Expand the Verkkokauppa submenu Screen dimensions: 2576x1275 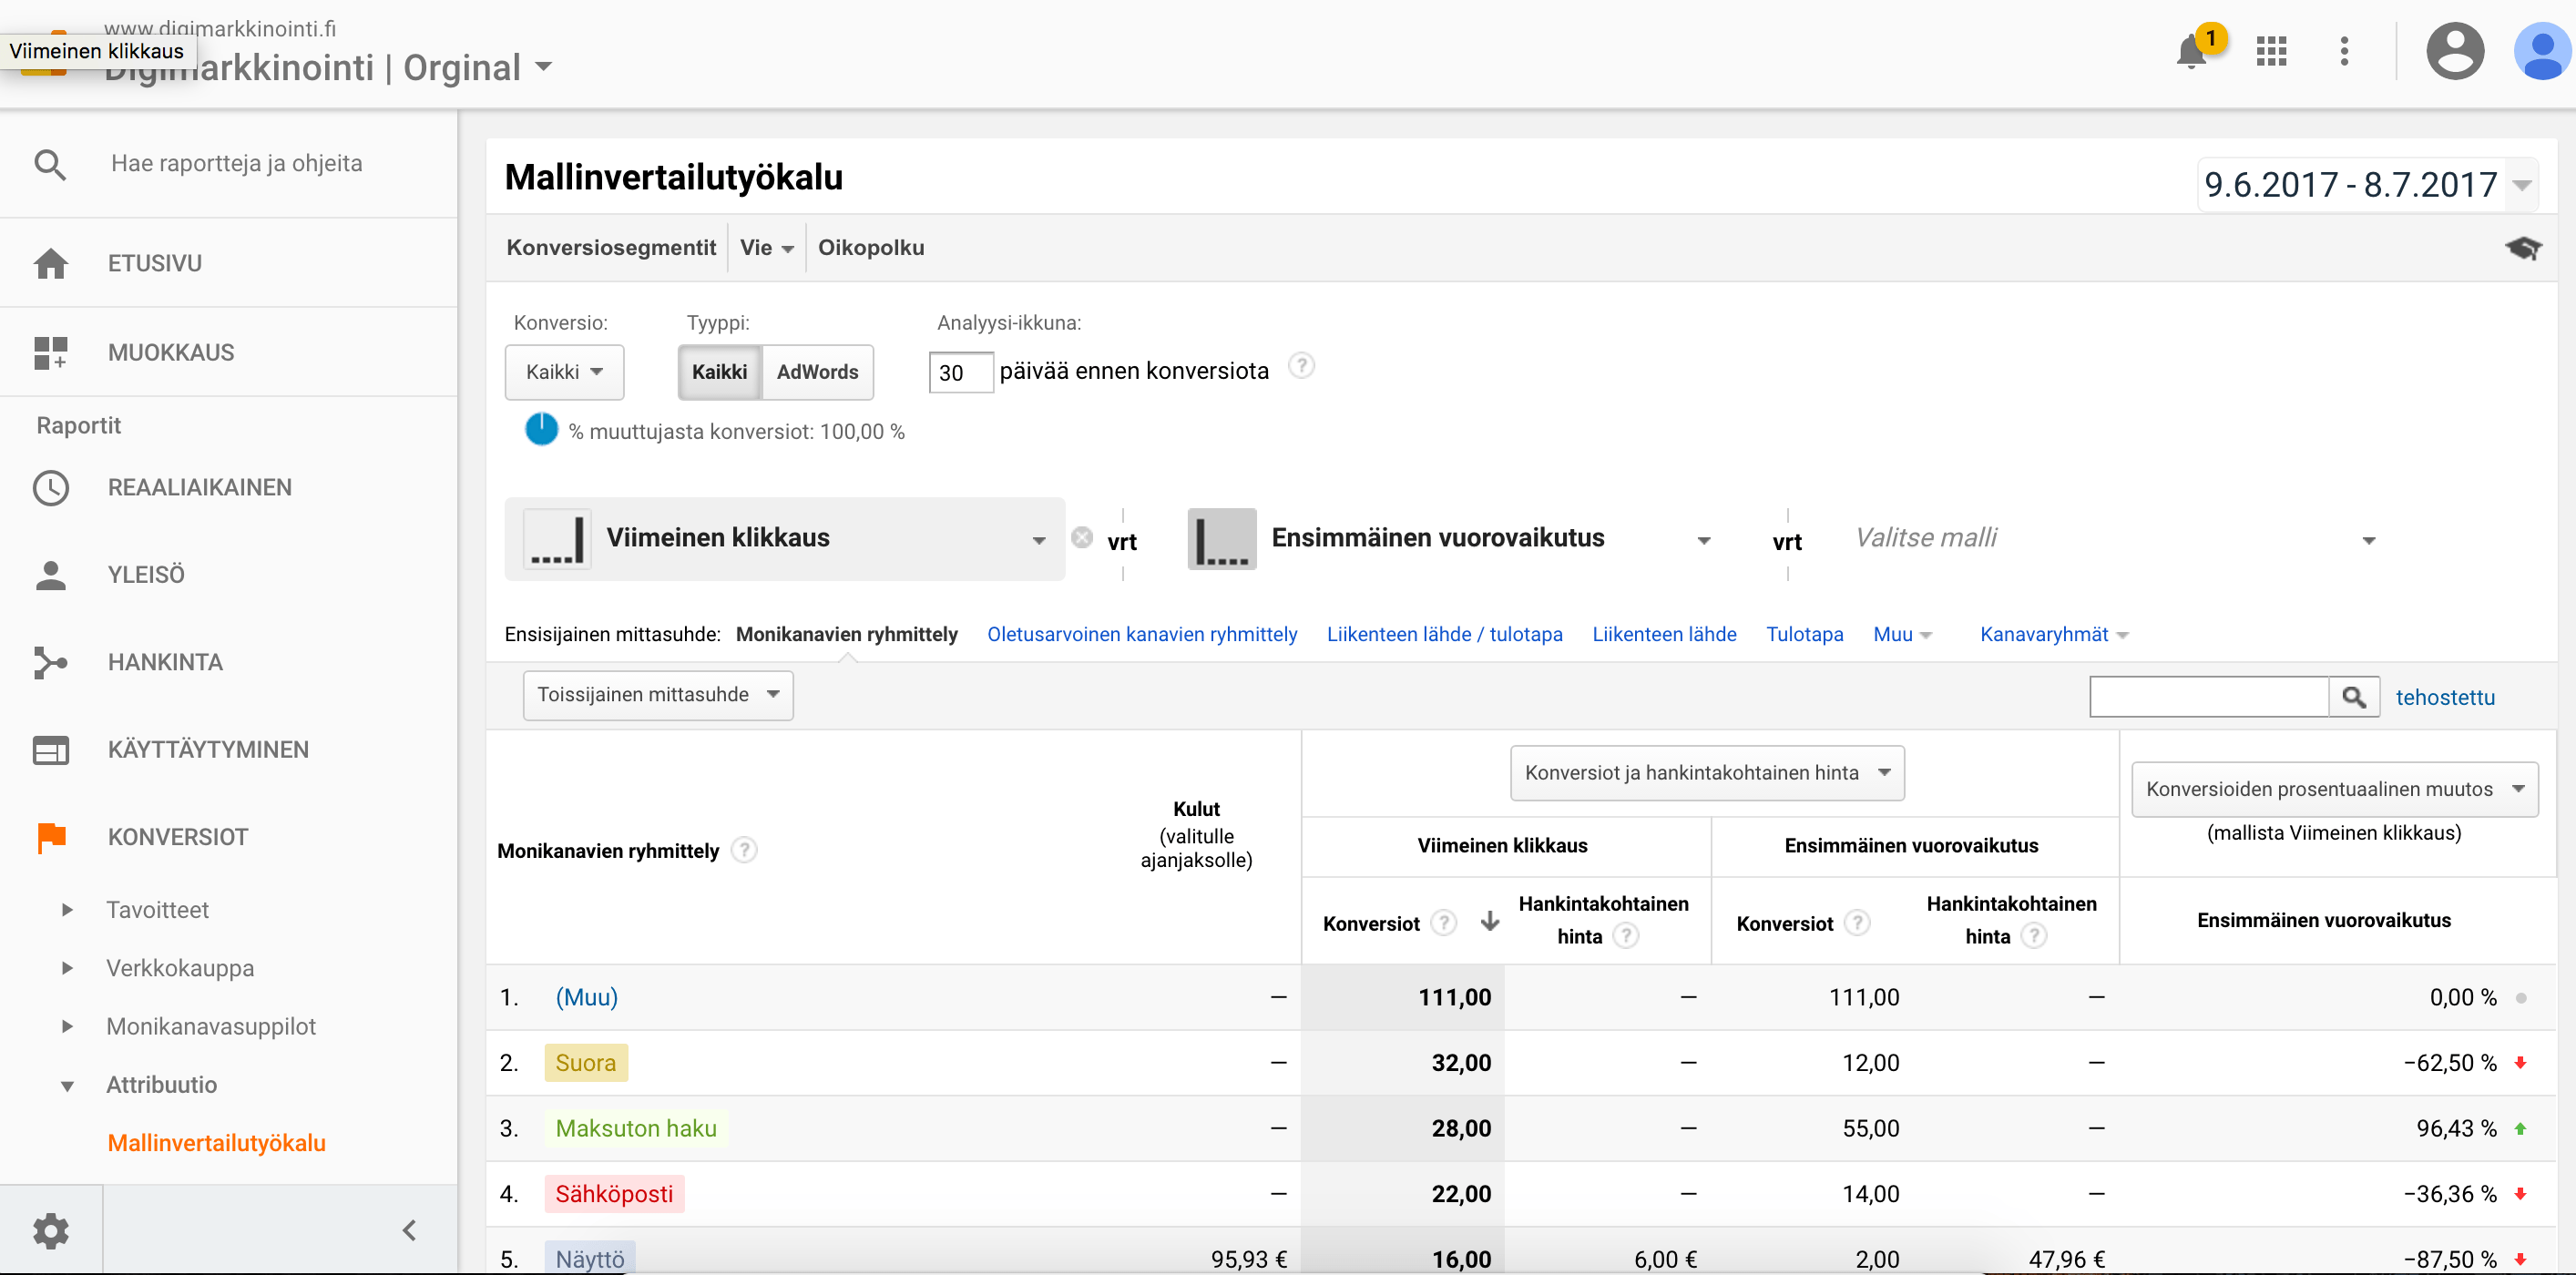pyautogui.click(x=67, y=968)
